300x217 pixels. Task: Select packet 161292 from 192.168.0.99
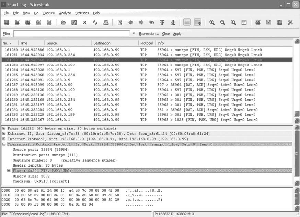pyautogui.click(x=147, y=110)
